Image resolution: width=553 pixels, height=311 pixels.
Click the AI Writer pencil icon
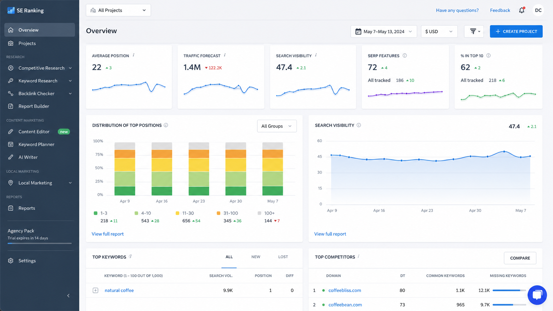11,157
